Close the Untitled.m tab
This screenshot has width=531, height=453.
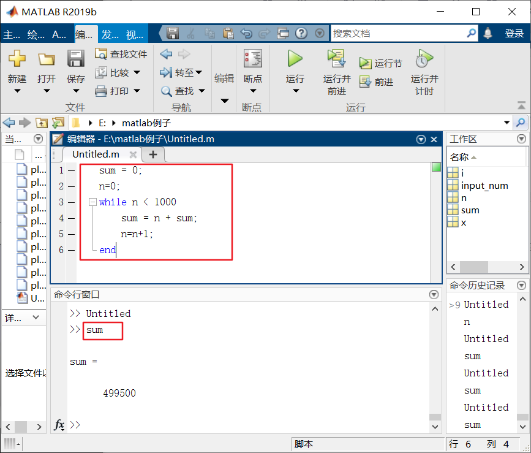click(x=133, y=154)
